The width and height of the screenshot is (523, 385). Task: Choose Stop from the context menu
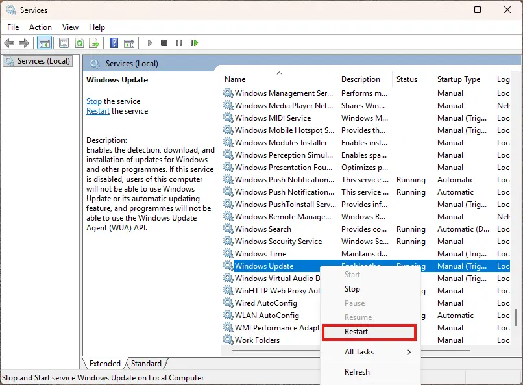(370, 289)
